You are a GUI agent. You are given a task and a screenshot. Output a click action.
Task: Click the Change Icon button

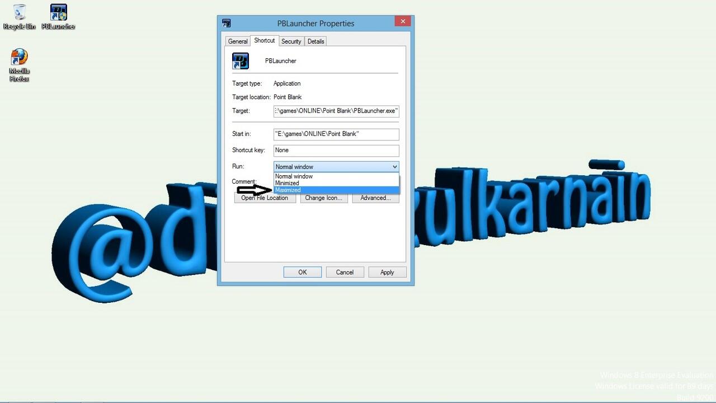[324, 198]
